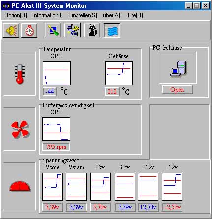Maximize the PC Alert III window
Viewport: 212px width, 219px height.
pos(196,6)
